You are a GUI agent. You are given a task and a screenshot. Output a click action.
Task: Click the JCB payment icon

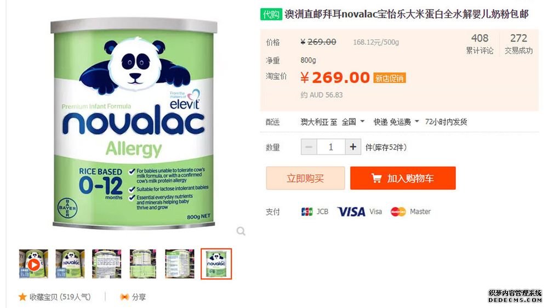click(307, 212)
